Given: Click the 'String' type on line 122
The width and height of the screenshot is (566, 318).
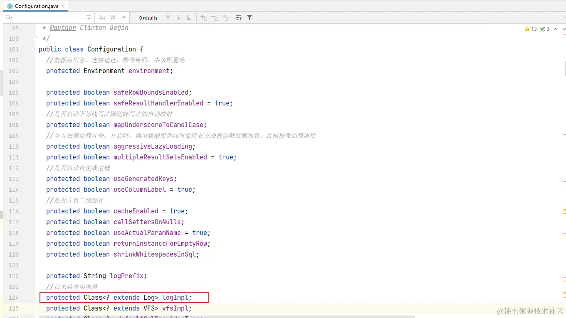Looking at the screenshot, I should pyautogui.click(x=95, y=276).
